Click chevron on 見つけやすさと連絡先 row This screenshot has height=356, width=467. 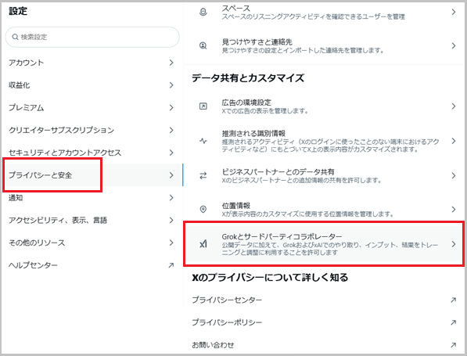pyautogui.click(x=454, y=46)
